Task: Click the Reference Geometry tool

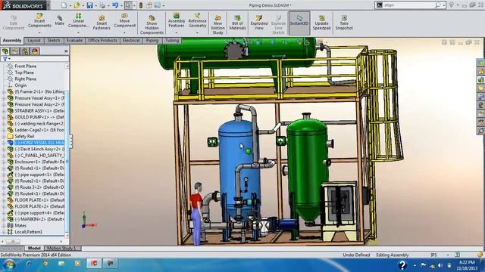Action: tap(197, 20)
